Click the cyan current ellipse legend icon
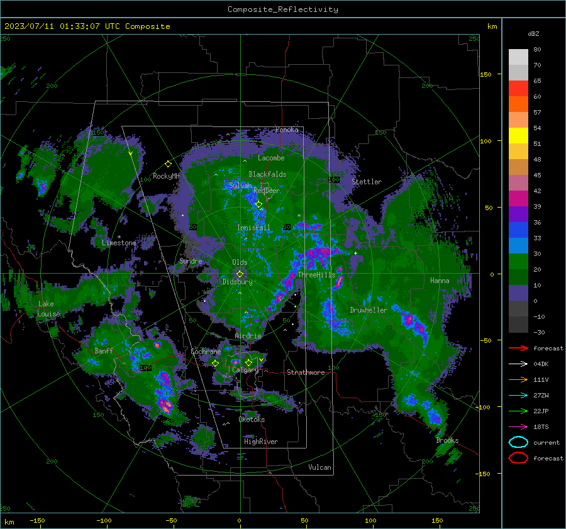The image size is (566, 529). (518, 442)
